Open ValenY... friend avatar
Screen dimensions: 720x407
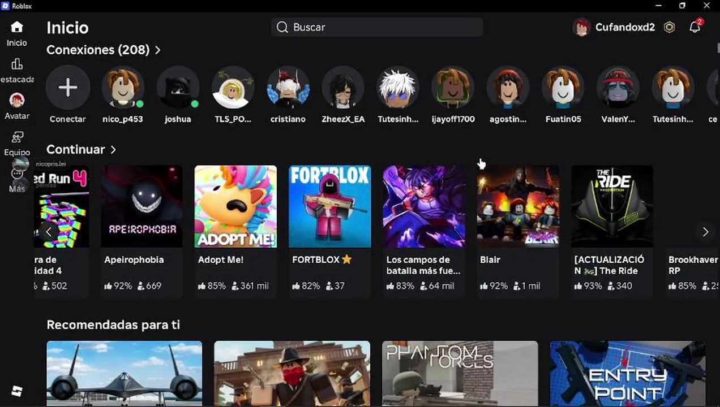618,88
